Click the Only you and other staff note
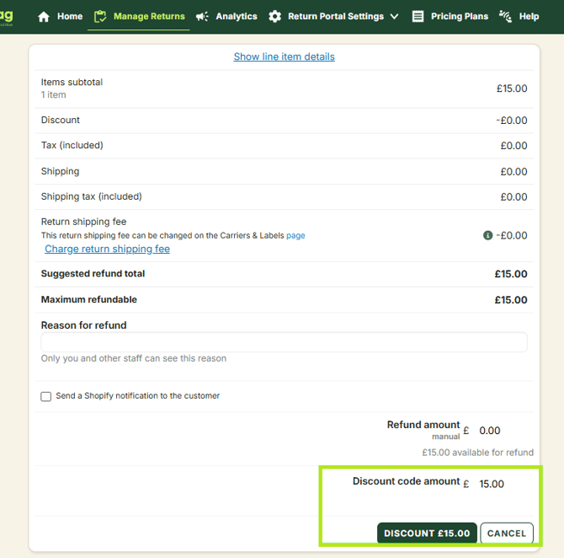 [x=134, y=358]
